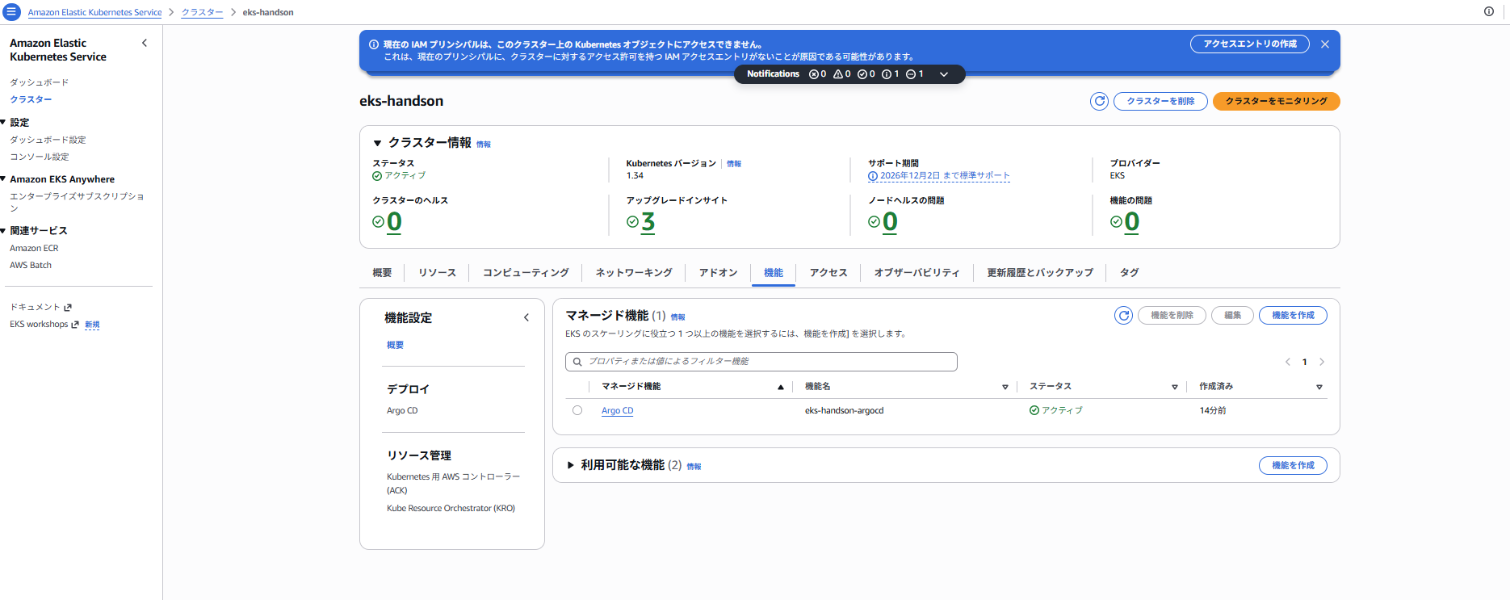1510x600 pixels.
Task: Click 機能を作成 in managed capabilities header
Action: click(x=1293, y=316)
